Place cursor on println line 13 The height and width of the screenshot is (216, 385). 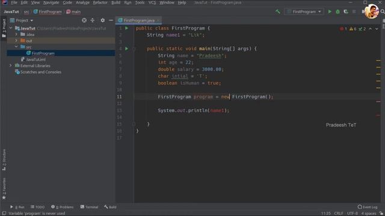click(x=193, y=110)
